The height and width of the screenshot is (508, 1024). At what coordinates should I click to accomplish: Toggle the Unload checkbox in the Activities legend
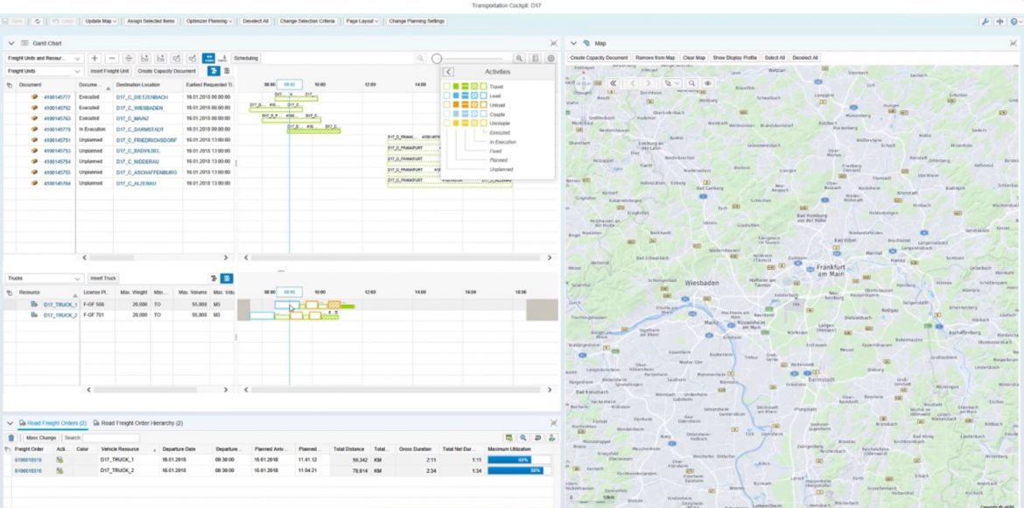(x=446, y=105)
